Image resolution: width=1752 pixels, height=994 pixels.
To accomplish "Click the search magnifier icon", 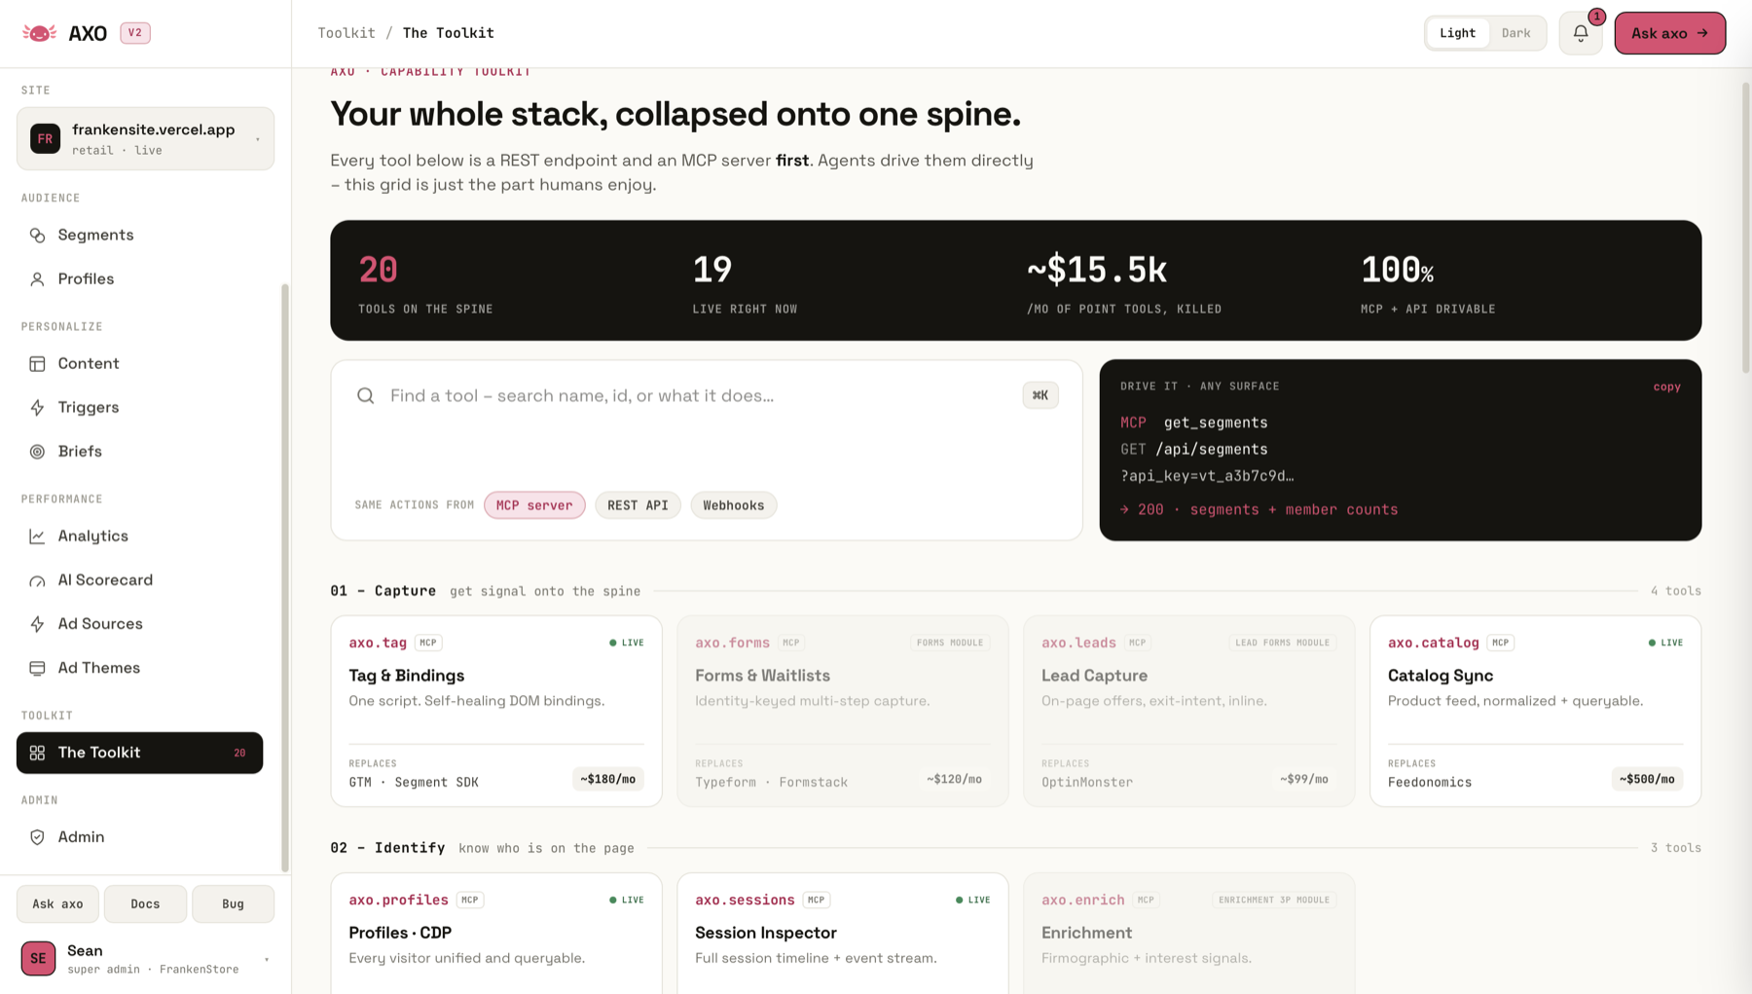I will coord(365,395).
